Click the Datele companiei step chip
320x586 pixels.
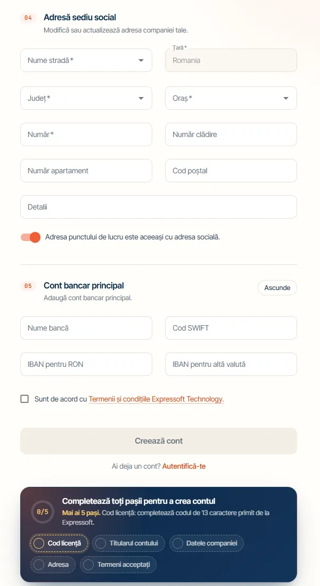pos(206,543)
